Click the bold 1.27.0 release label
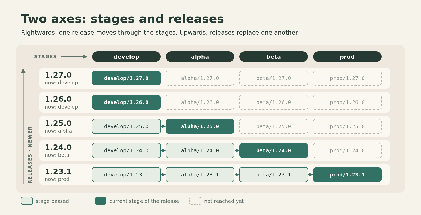421x215 pixels. (x=58, y=75)
